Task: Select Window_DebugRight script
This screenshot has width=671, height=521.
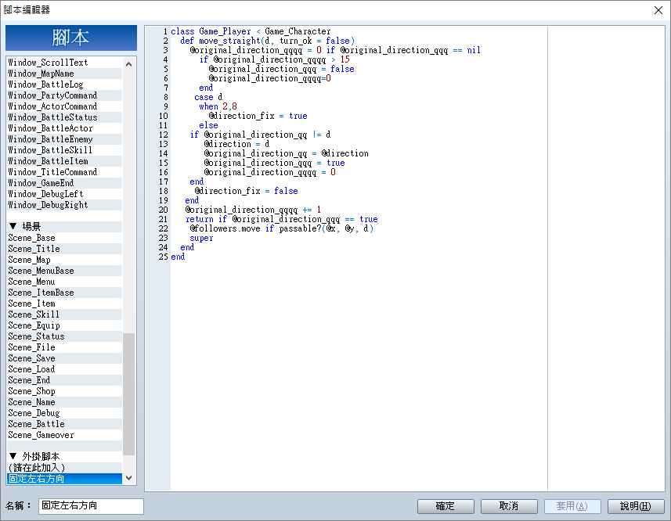Action: [x=65, y=205]
